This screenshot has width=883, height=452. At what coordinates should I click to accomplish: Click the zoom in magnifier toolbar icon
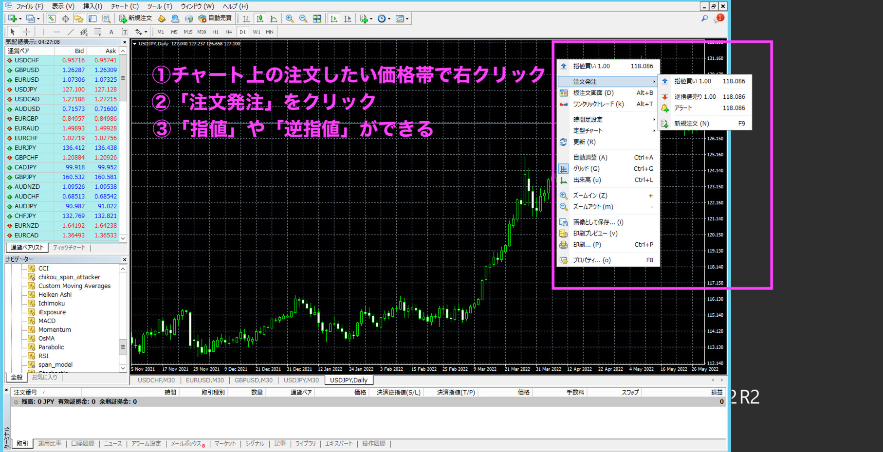coord(290,18)
